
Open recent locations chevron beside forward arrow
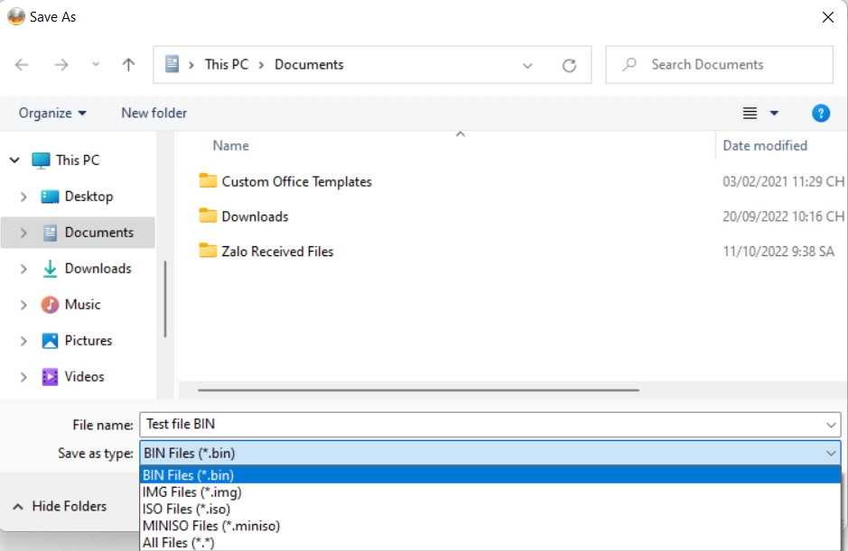(x=96, y=64)
